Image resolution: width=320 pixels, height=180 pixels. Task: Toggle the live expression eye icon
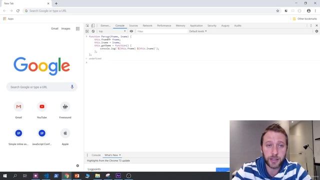(131, 31)
